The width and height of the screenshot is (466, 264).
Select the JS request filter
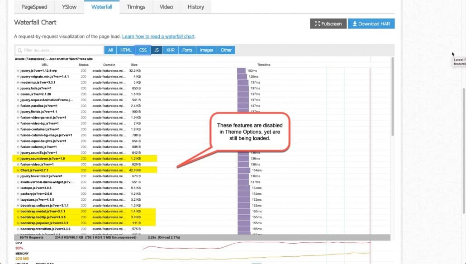point(156,50)
